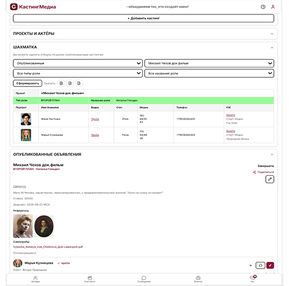
Task: Click the Поделиться share icon
Action: click(x=254, y=172)
